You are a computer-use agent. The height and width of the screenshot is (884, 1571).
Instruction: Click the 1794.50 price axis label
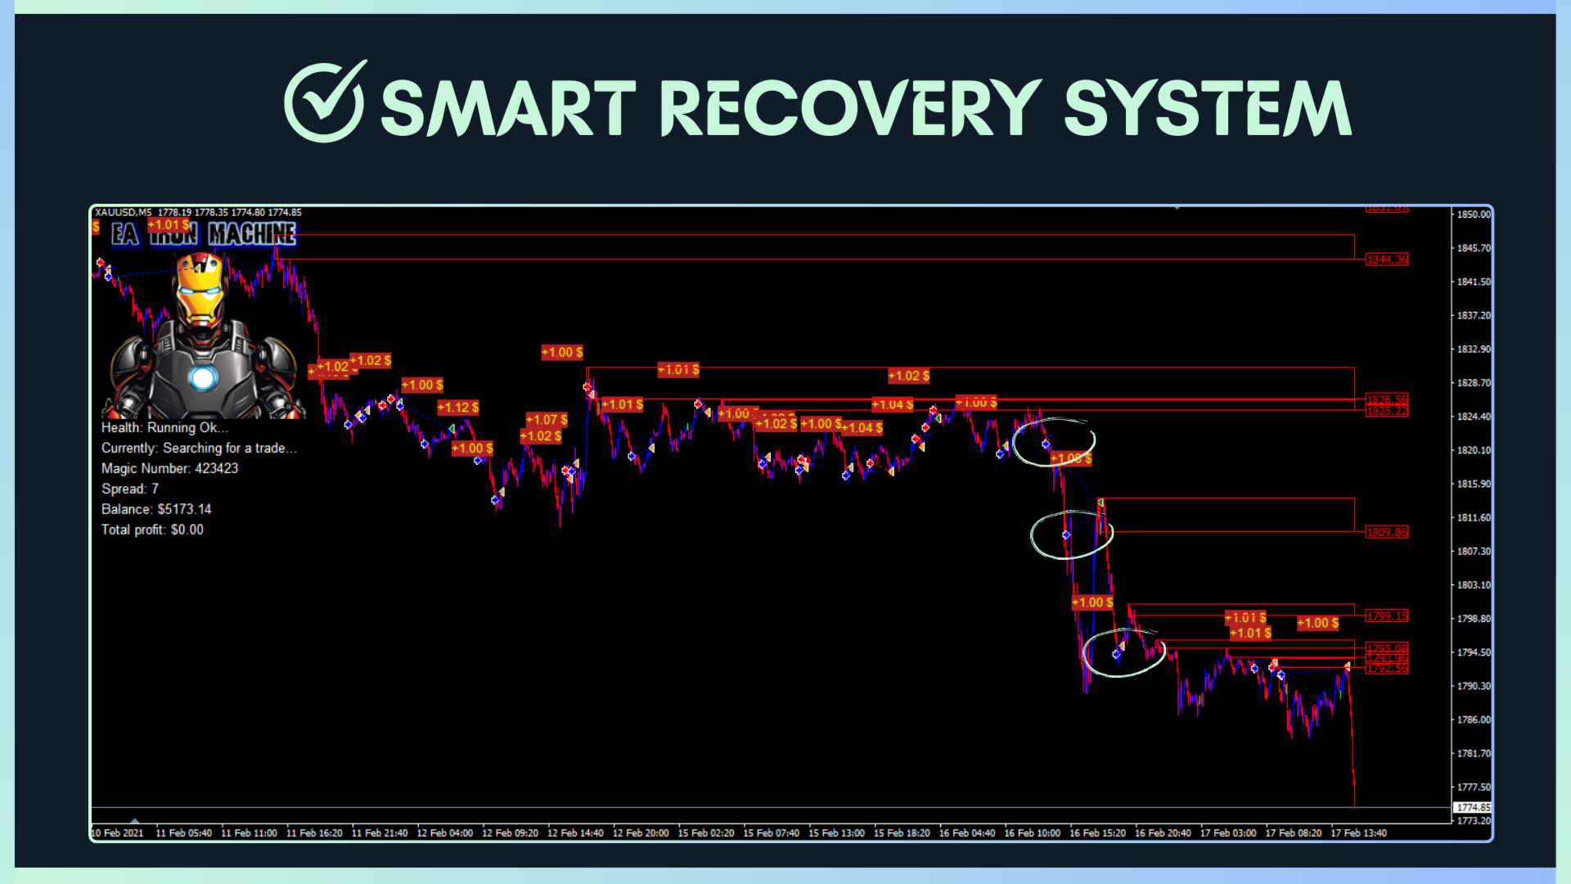1474,652
